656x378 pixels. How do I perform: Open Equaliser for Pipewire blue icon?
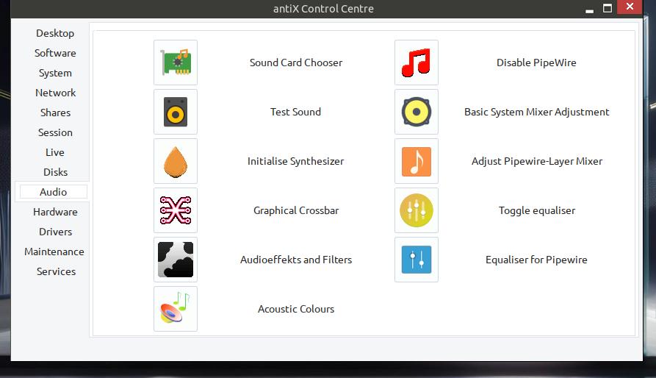click(417, 260)
